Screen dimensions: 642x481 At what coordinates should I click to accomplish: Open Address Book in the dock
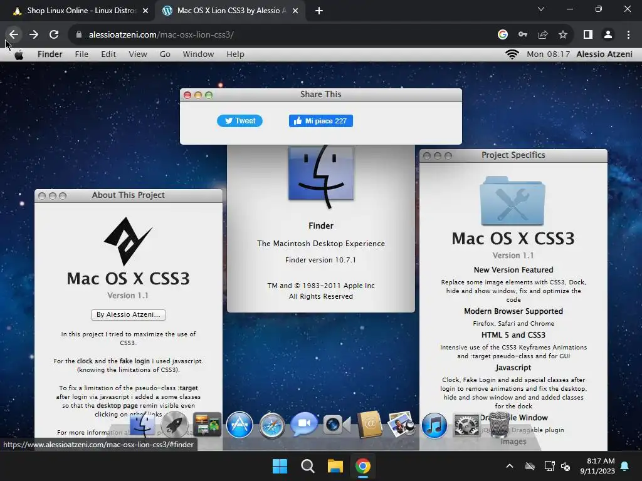369,425
